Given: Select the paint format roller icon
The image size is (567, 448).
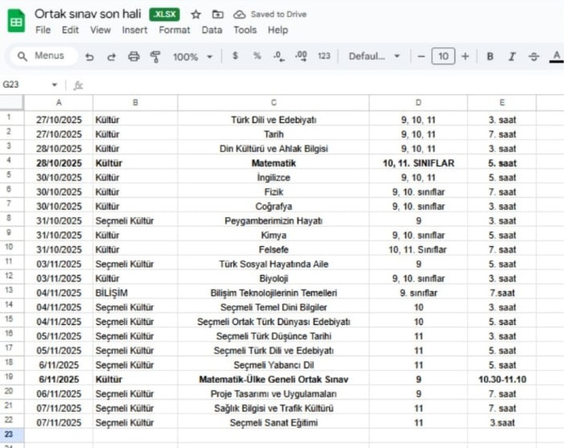Looking at the screenshot, I should [x=155, y=57].
